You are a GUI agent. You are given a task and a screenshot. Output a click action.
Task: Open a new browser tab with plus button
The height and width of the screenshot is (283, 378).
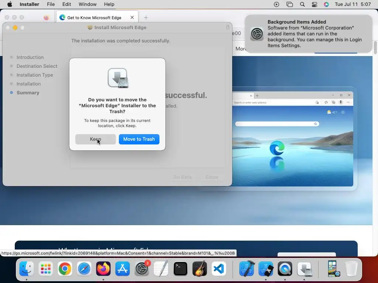[146, 18]
